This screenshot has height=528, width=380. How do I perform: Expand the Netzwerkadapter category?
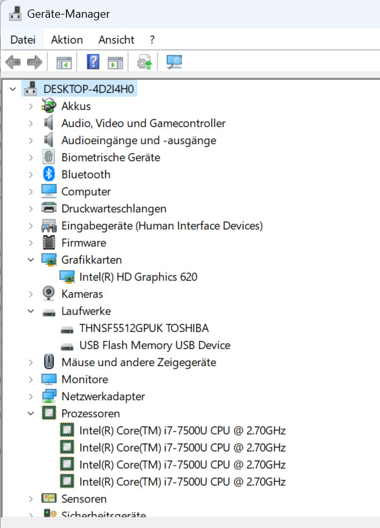(30, 396)
